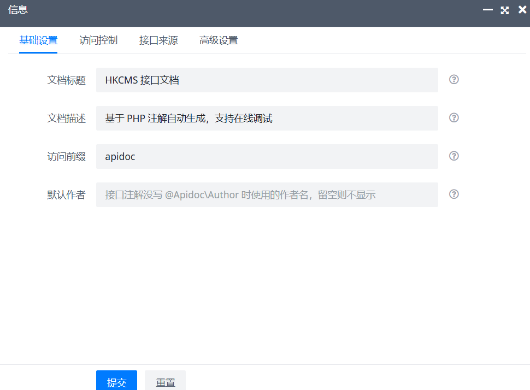Switch to the 访问控制 tab
Viewport: 530px width, 390px height.
(x=98, y=40)
